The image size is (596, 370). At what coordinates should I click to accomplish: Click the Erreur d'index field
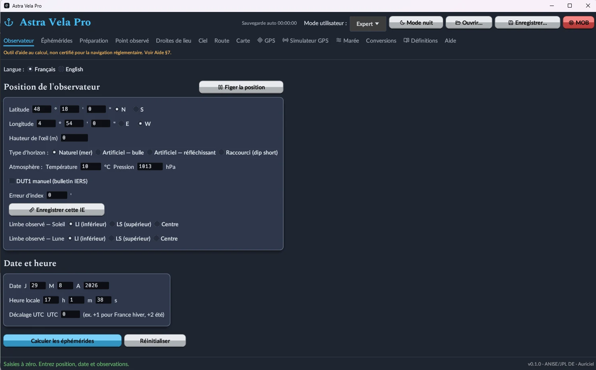57,195
